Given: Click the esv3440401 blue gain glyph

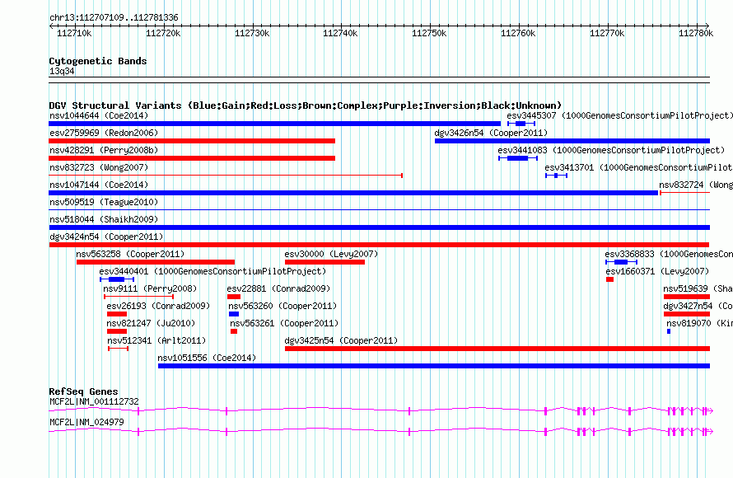Looking at the screenshot, I should click(117, 279).
